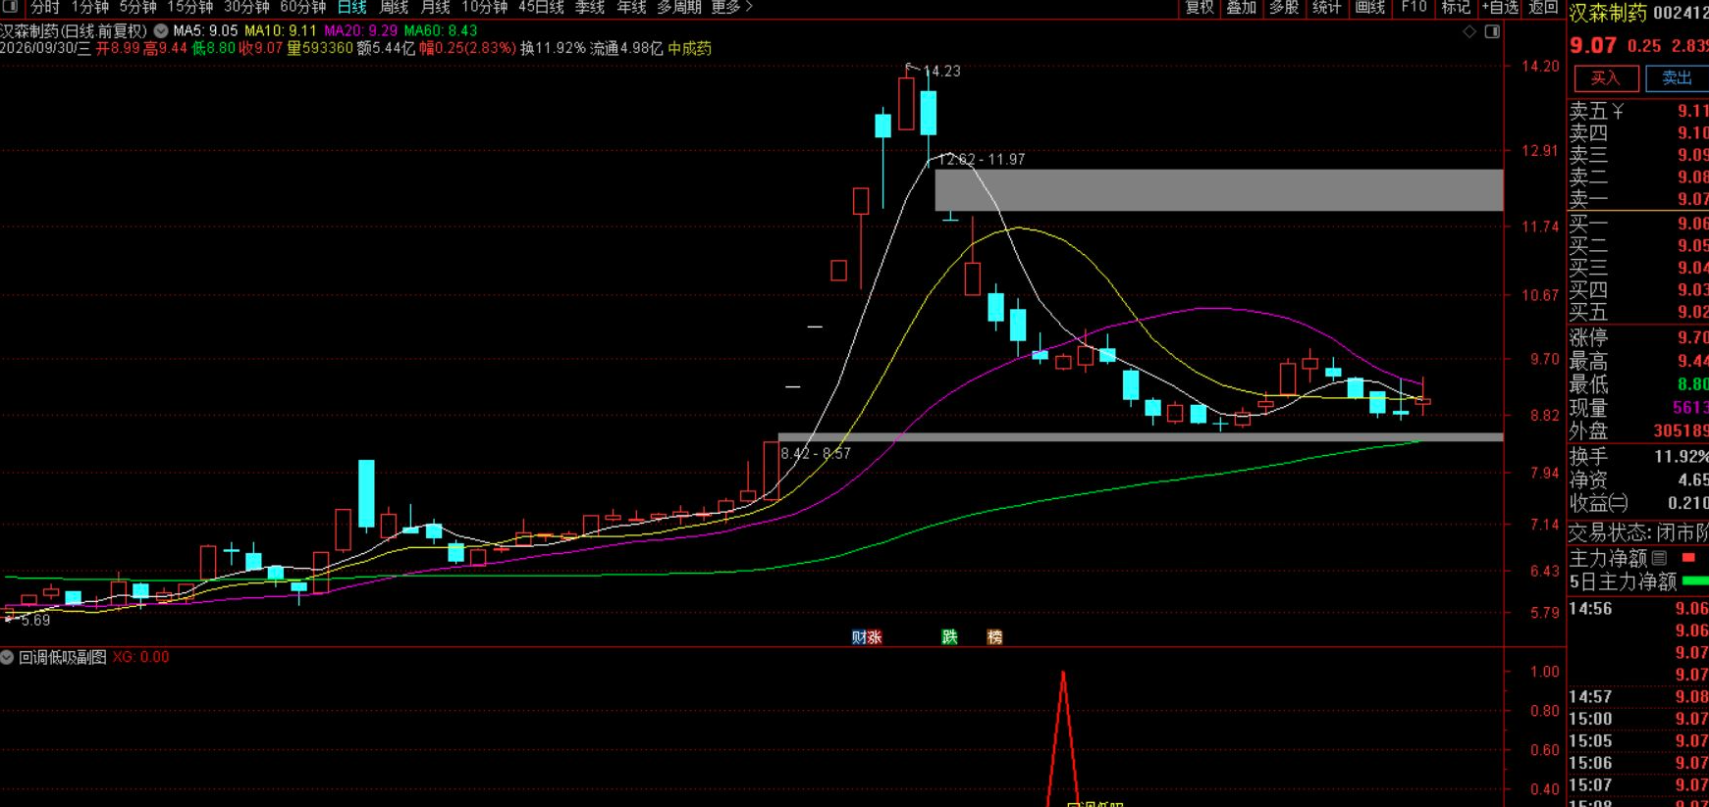The height and width of the screenshot is (807, 1709).
Task: Click the 12.62 - 11.97 gray resistance zone
Action: (x=1219, y=190)
